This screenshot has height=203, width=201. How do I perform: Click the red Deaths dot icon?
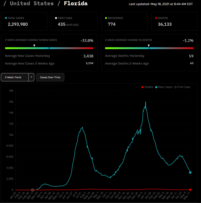[x=156, y=18]
